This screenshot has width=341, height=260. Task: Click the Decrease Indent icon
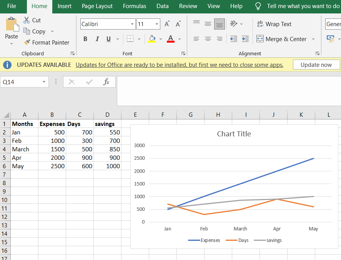tap(233, 39)
